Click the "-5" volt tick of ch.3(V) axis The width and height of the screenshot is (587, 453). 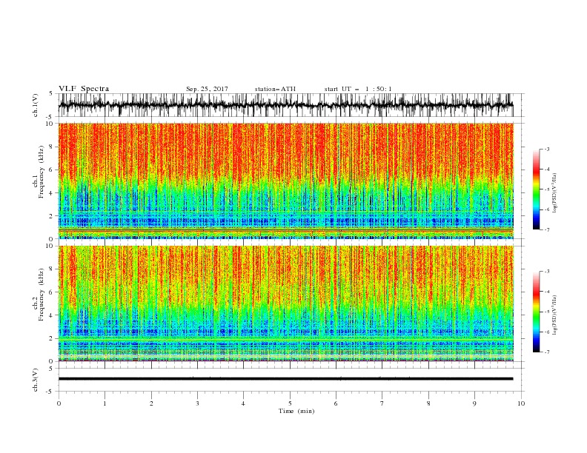click(50, 392)
